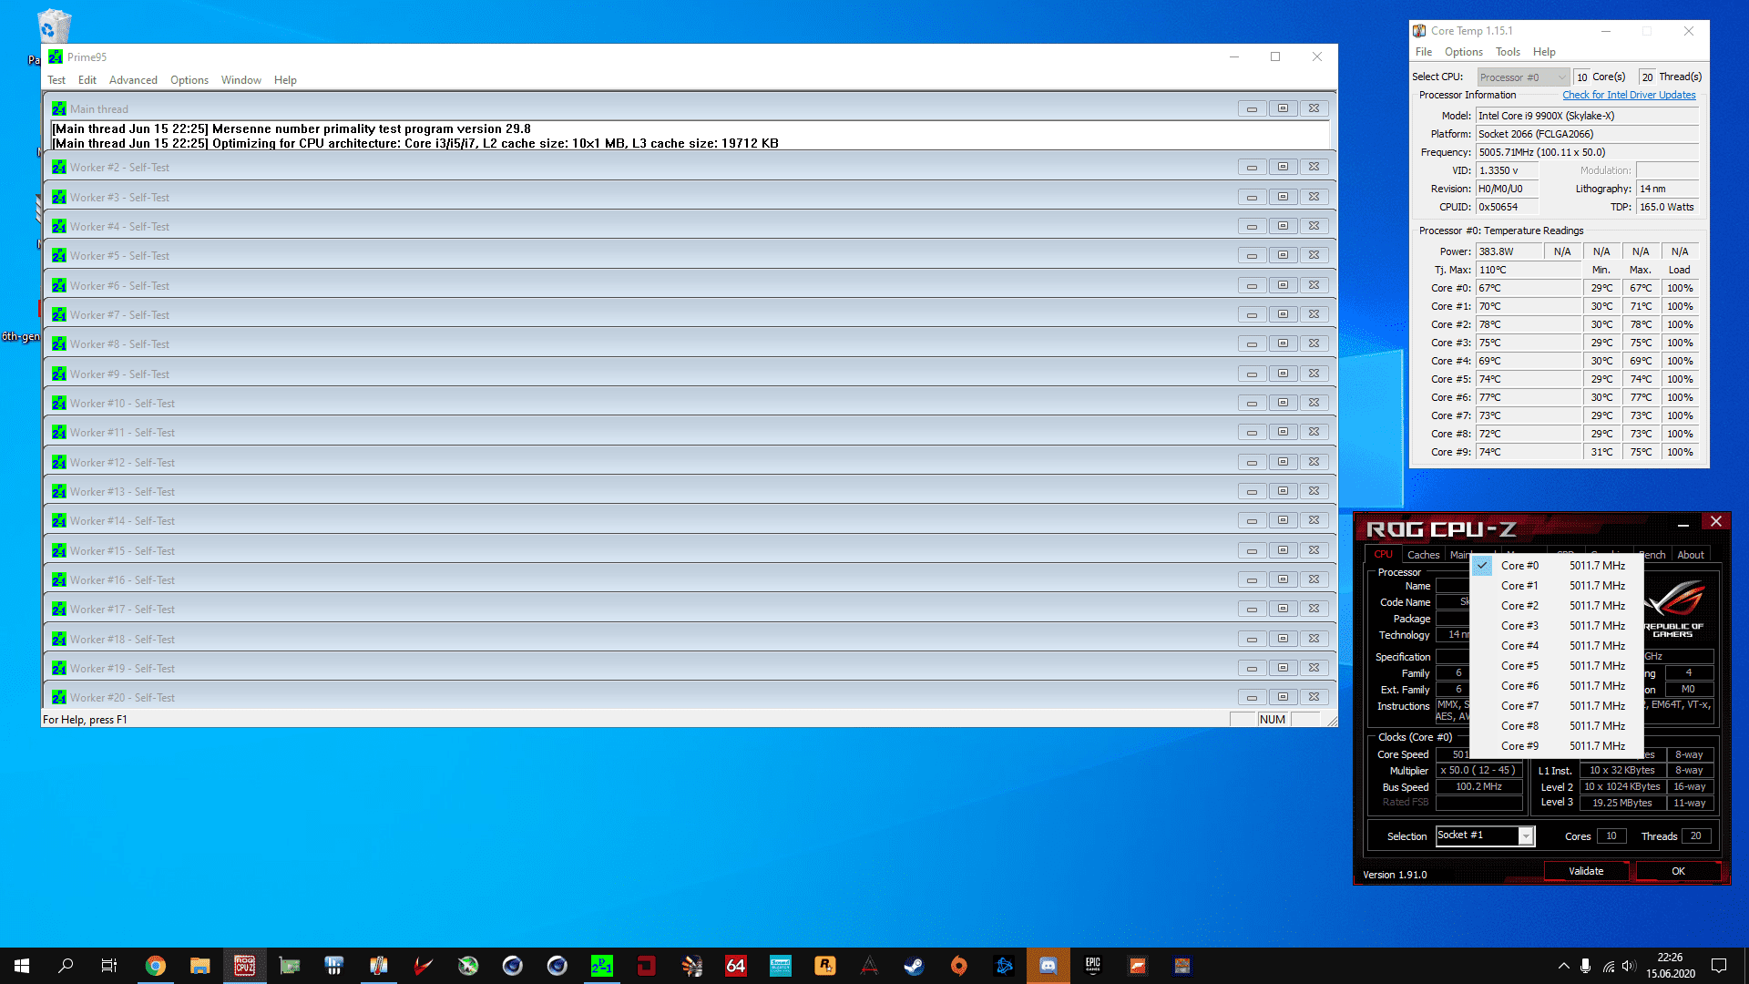The height and width of the screenshot is (984, 1749).
Task: Restore Worker #3 Self-Test sub-window
Action: (1283, 197)
